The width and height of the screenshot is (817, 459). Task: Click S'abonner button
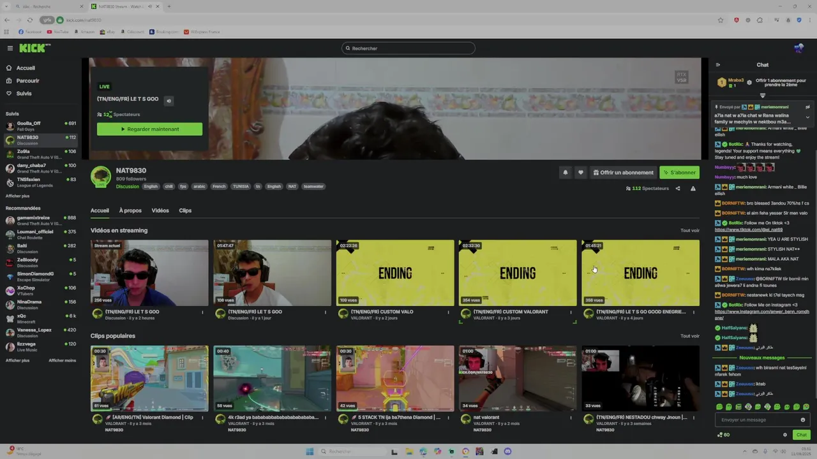click(x=679, y=173)
